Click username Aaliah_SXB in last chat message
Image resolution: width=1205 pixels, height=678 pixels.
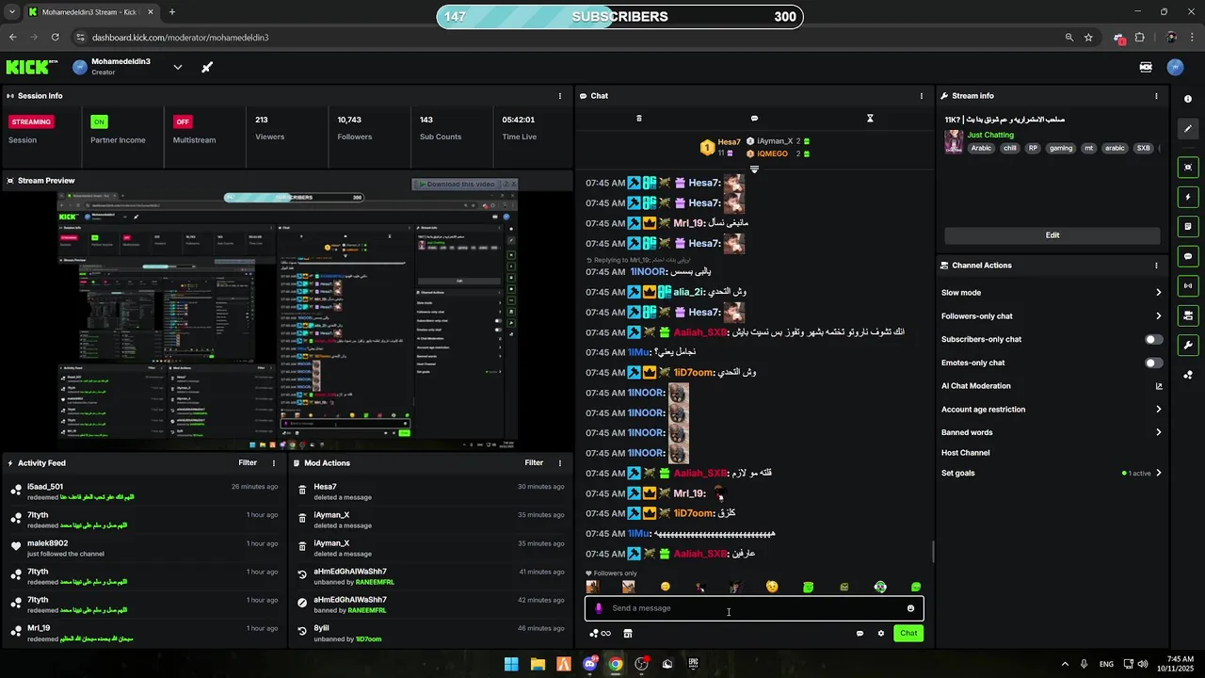point(700,554)
